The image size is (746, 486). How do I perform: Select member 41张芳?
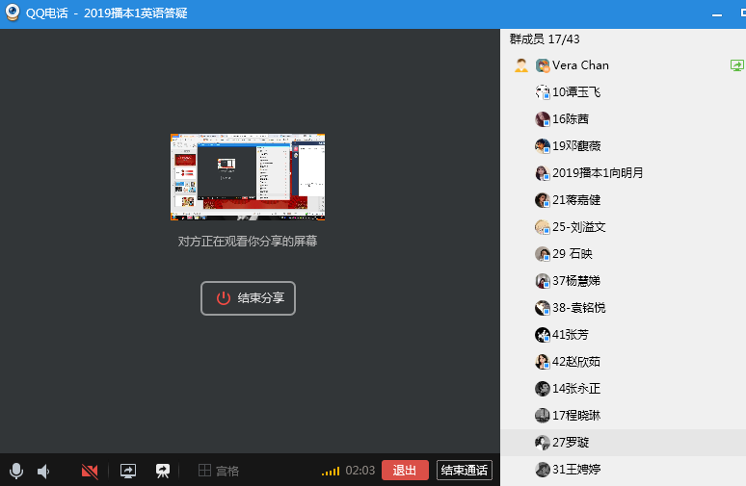pos(624,335)
